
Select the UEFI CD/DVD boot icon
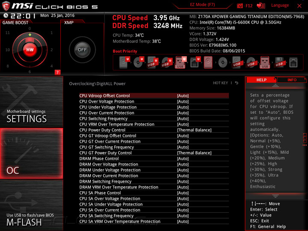tap(139, 62)
